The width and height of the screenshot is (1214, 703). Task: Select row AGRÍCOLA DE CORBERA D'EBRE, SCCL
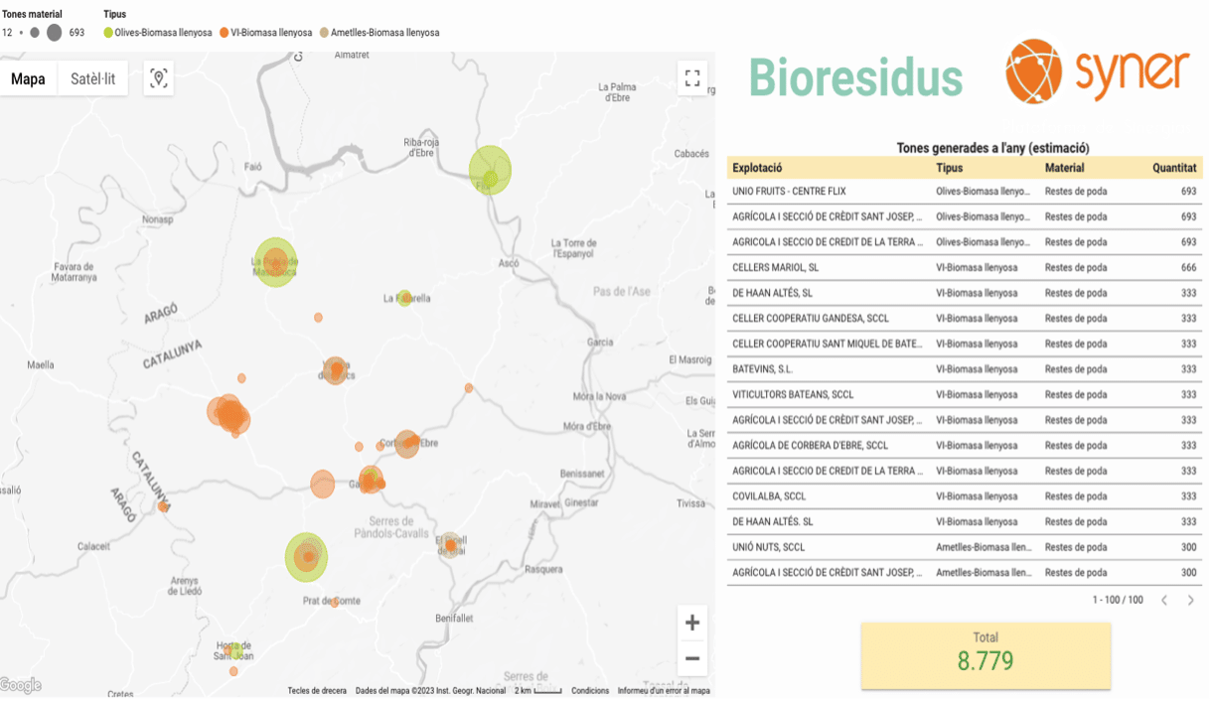[x=965, y=445]
